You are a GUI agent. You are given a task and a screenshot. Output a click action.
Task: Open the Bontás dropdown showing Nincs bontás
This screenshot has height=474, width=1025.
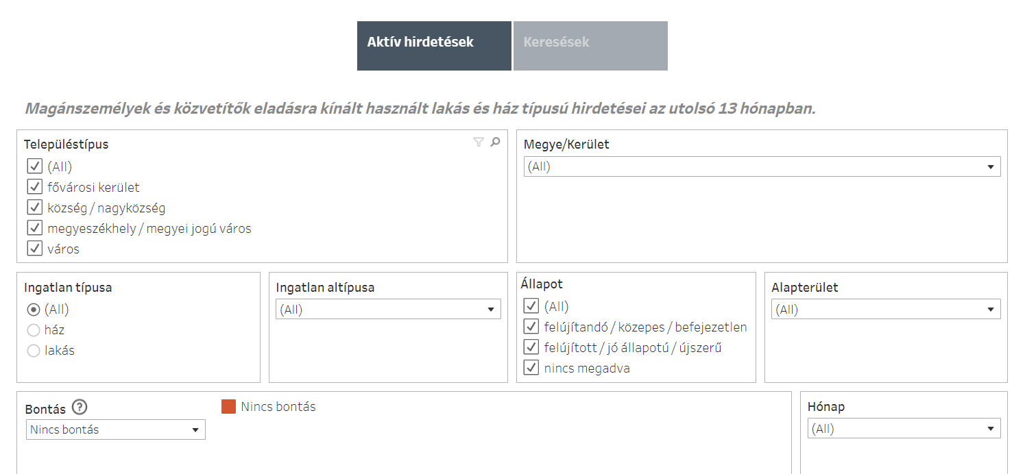tap(117, 429)
